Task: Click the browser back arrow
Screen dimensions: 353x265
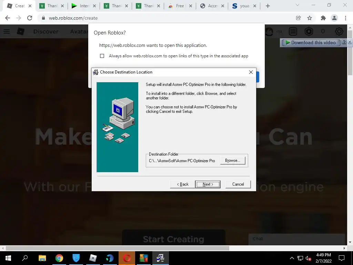Action: click(x=8, y=18)
